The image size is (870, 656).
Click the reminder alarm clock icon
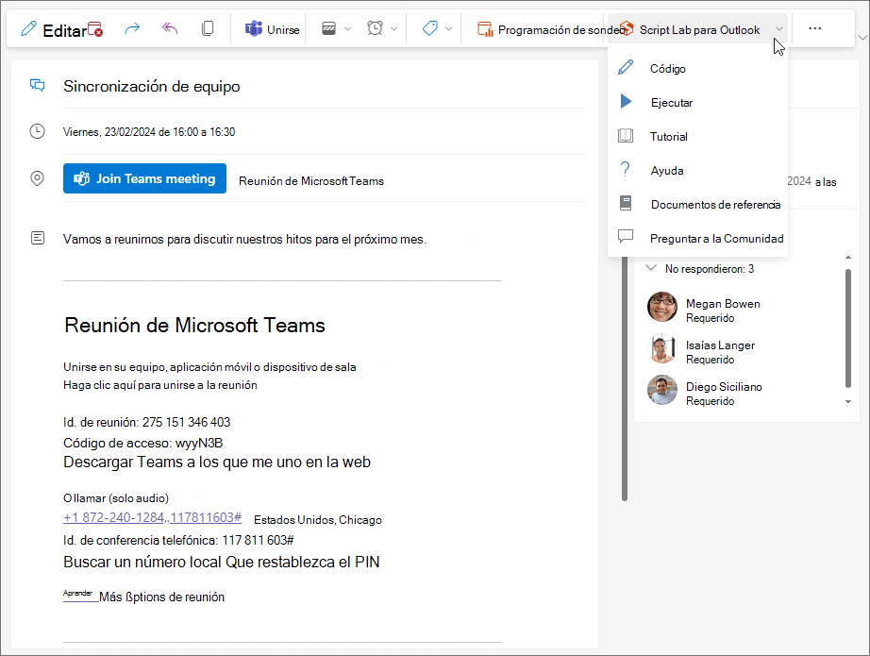pos(375,28)
